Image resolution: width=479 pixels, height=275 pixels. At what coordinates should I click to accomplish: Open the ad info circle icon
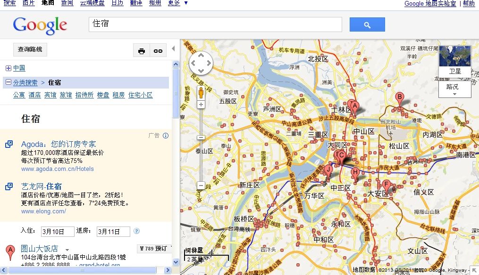coord(166,136)
